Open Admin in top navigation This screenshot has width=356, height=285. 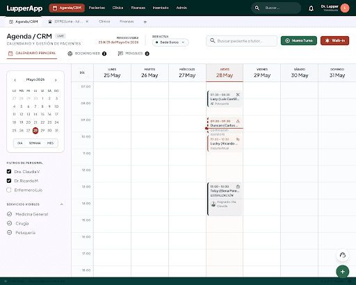[181, 8]
